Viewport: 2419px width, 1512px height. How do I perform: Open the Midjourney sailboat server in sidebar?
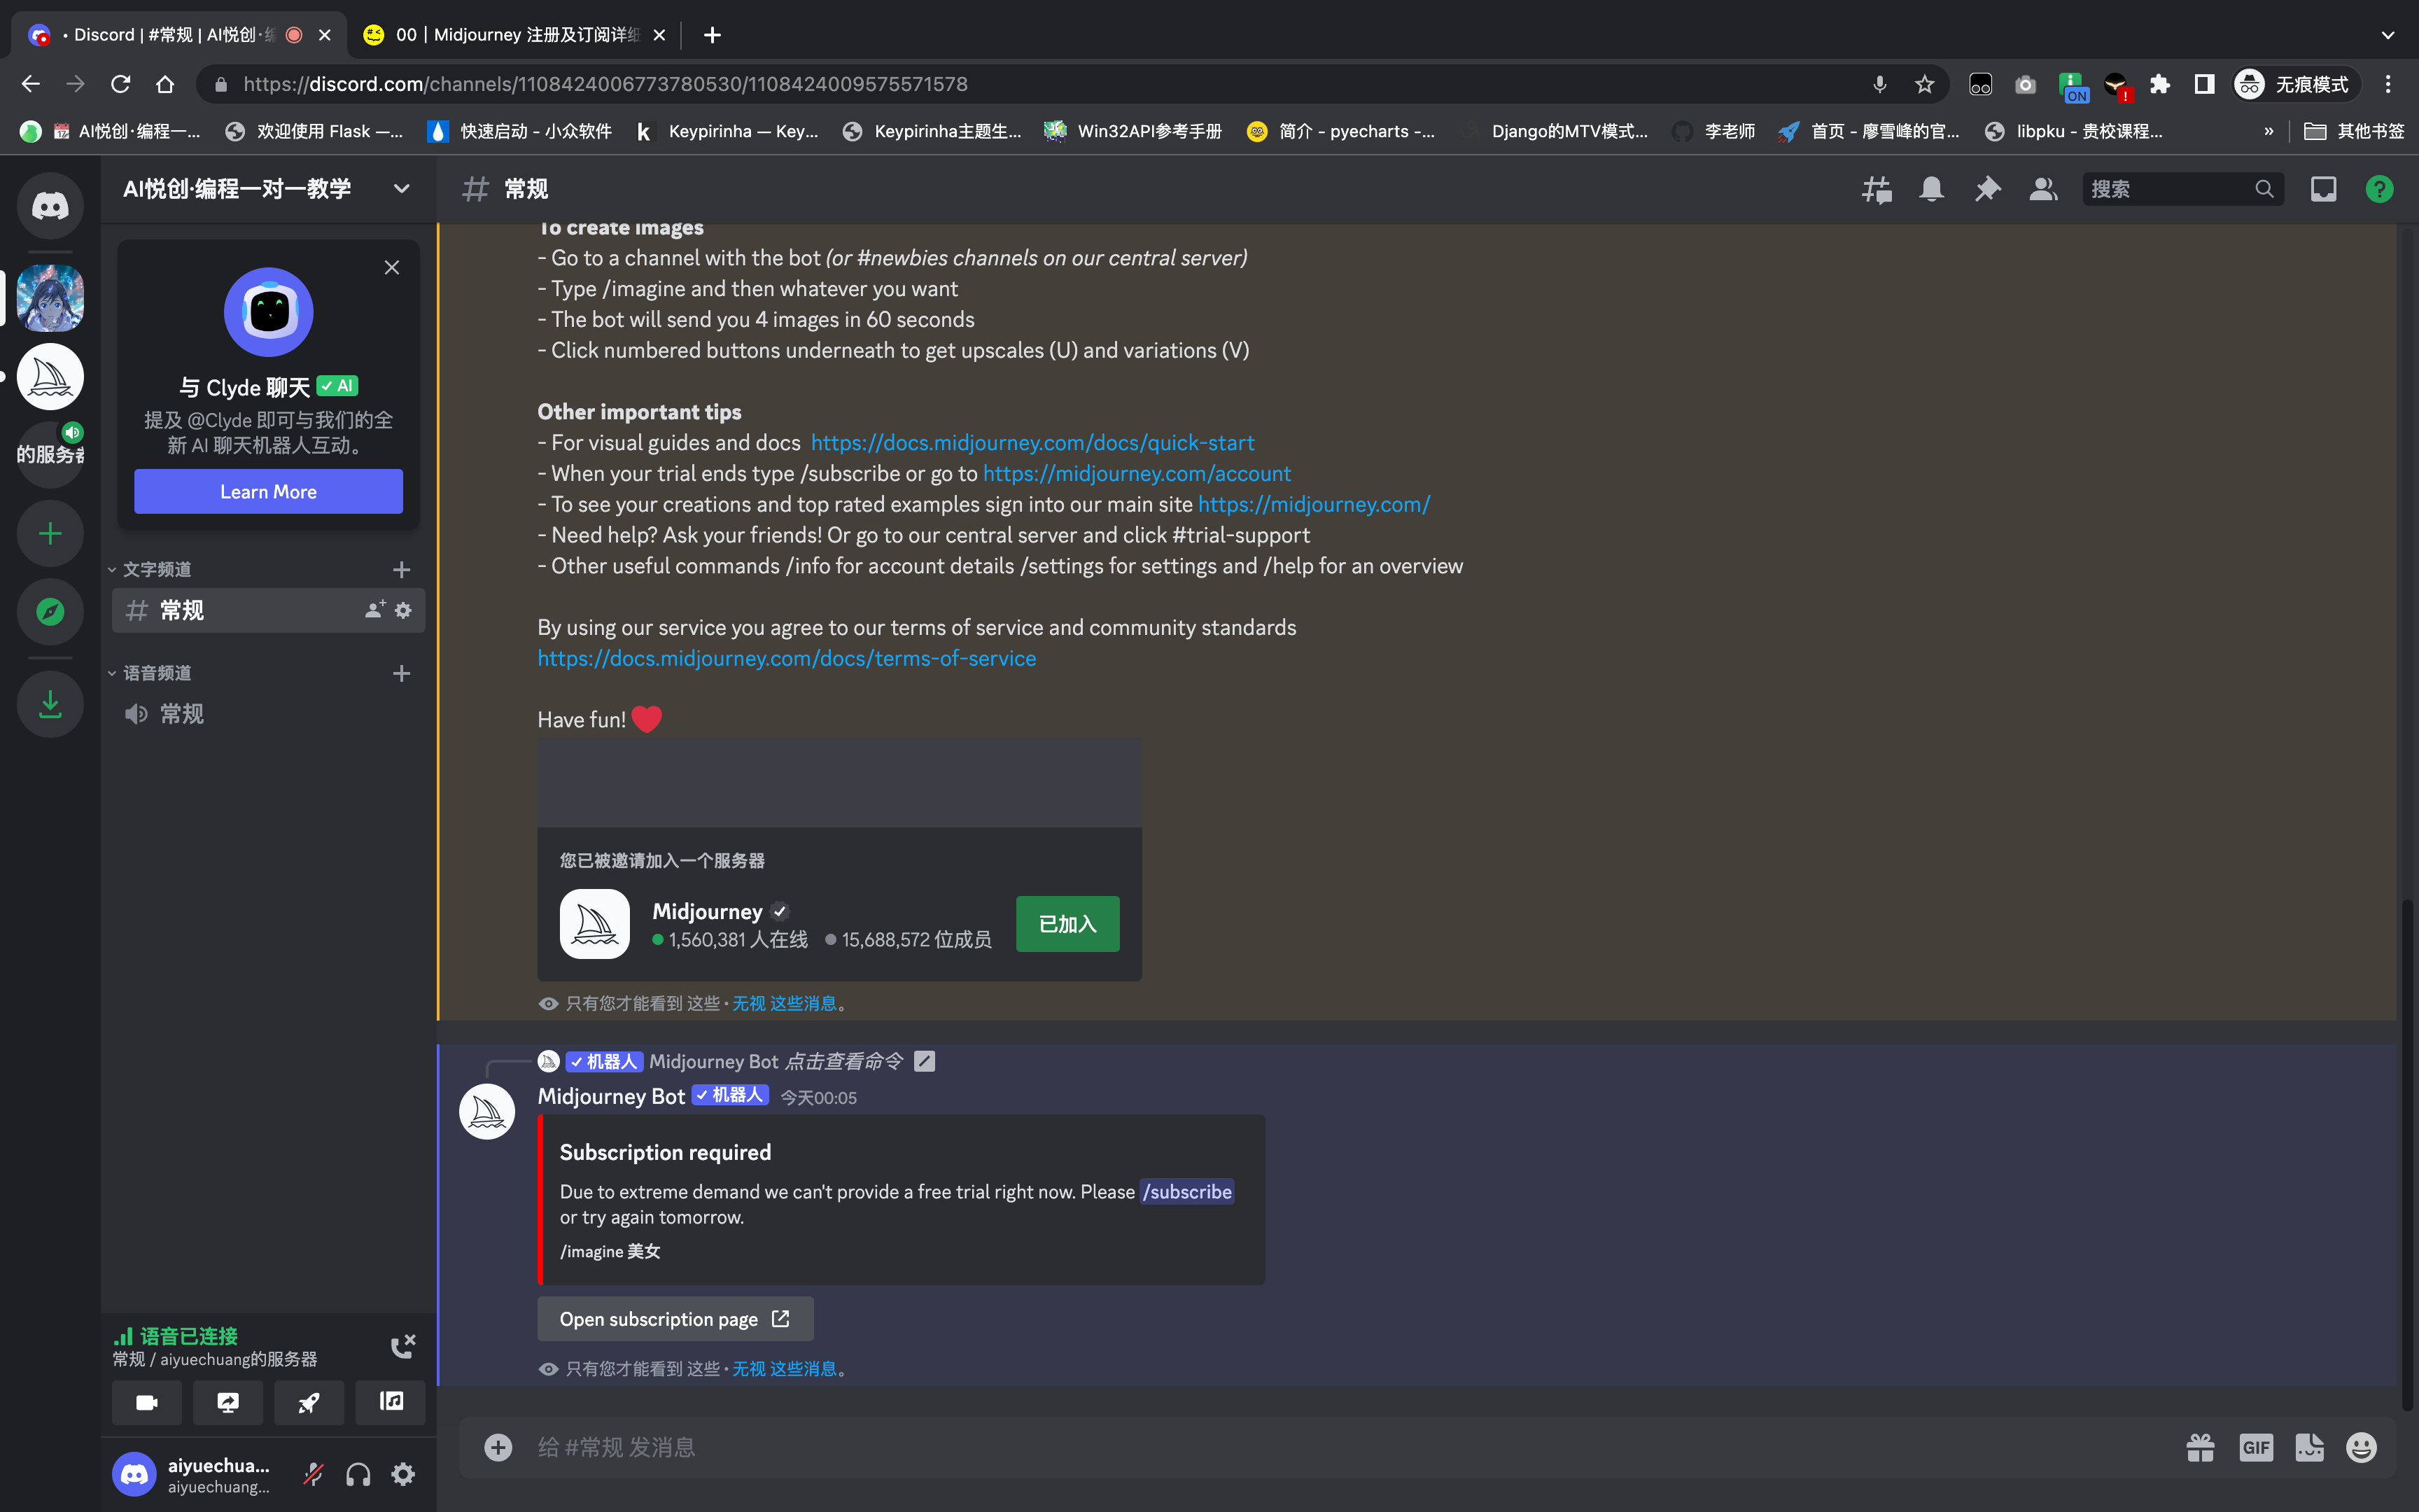coord(50,377)
